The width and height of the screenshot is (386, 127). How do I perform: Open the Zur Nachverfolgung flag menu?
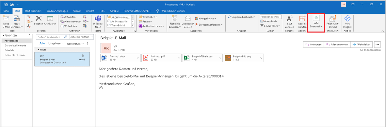(x=209, y=24)
